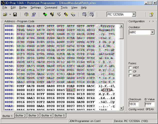The height and width of the screenshot is (124, 158).
Task: Click the address label 0078:
Action: (9, 86)
